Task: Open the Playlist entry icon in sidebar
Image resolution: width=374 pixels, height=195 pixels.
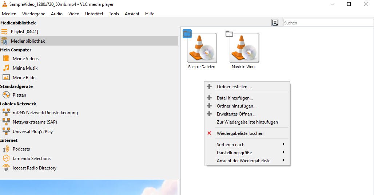Action: pyautogui.click(x=4, y=32)
